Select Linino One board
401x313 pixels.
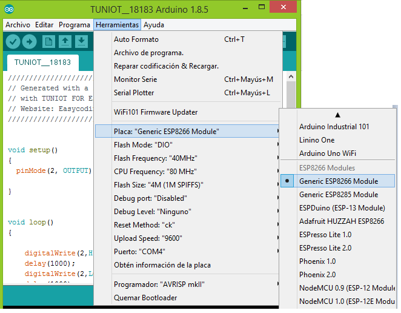[337, 140]
